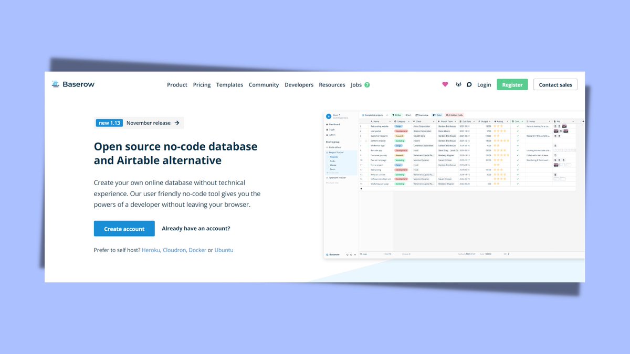Click the Contact sales button
The image size is (630, 354).
coord(555,84)
